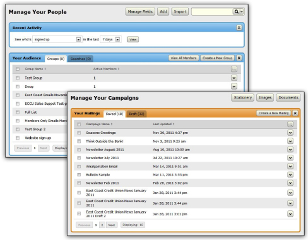Viewport: 308px width, 240px height.
Task: Check the Amalgamation Email checkbox
Action: [79, 166]
